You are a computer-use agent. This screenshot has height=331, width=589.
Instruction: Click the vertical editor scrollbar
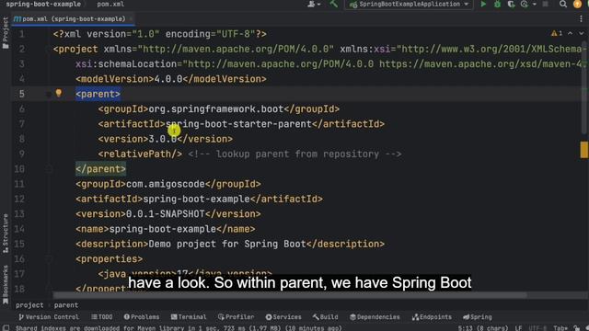[584, 88]
